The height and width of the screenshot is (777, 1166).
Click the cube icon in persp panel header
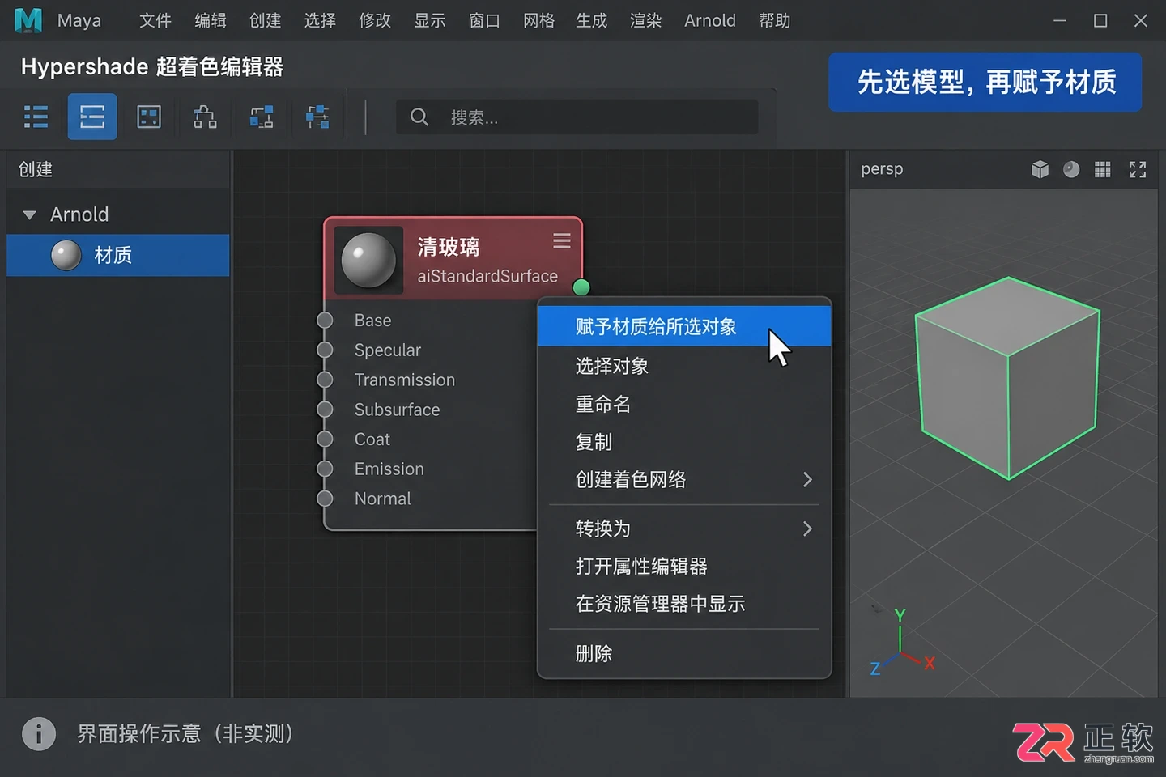click(x=1040, y=169)
